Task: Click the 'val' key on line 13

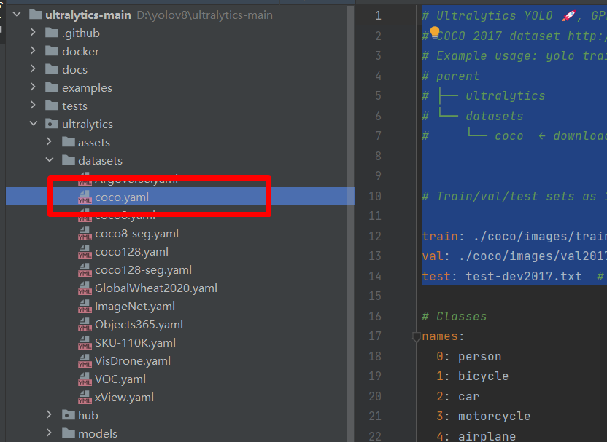Action: tap(433, 256)
